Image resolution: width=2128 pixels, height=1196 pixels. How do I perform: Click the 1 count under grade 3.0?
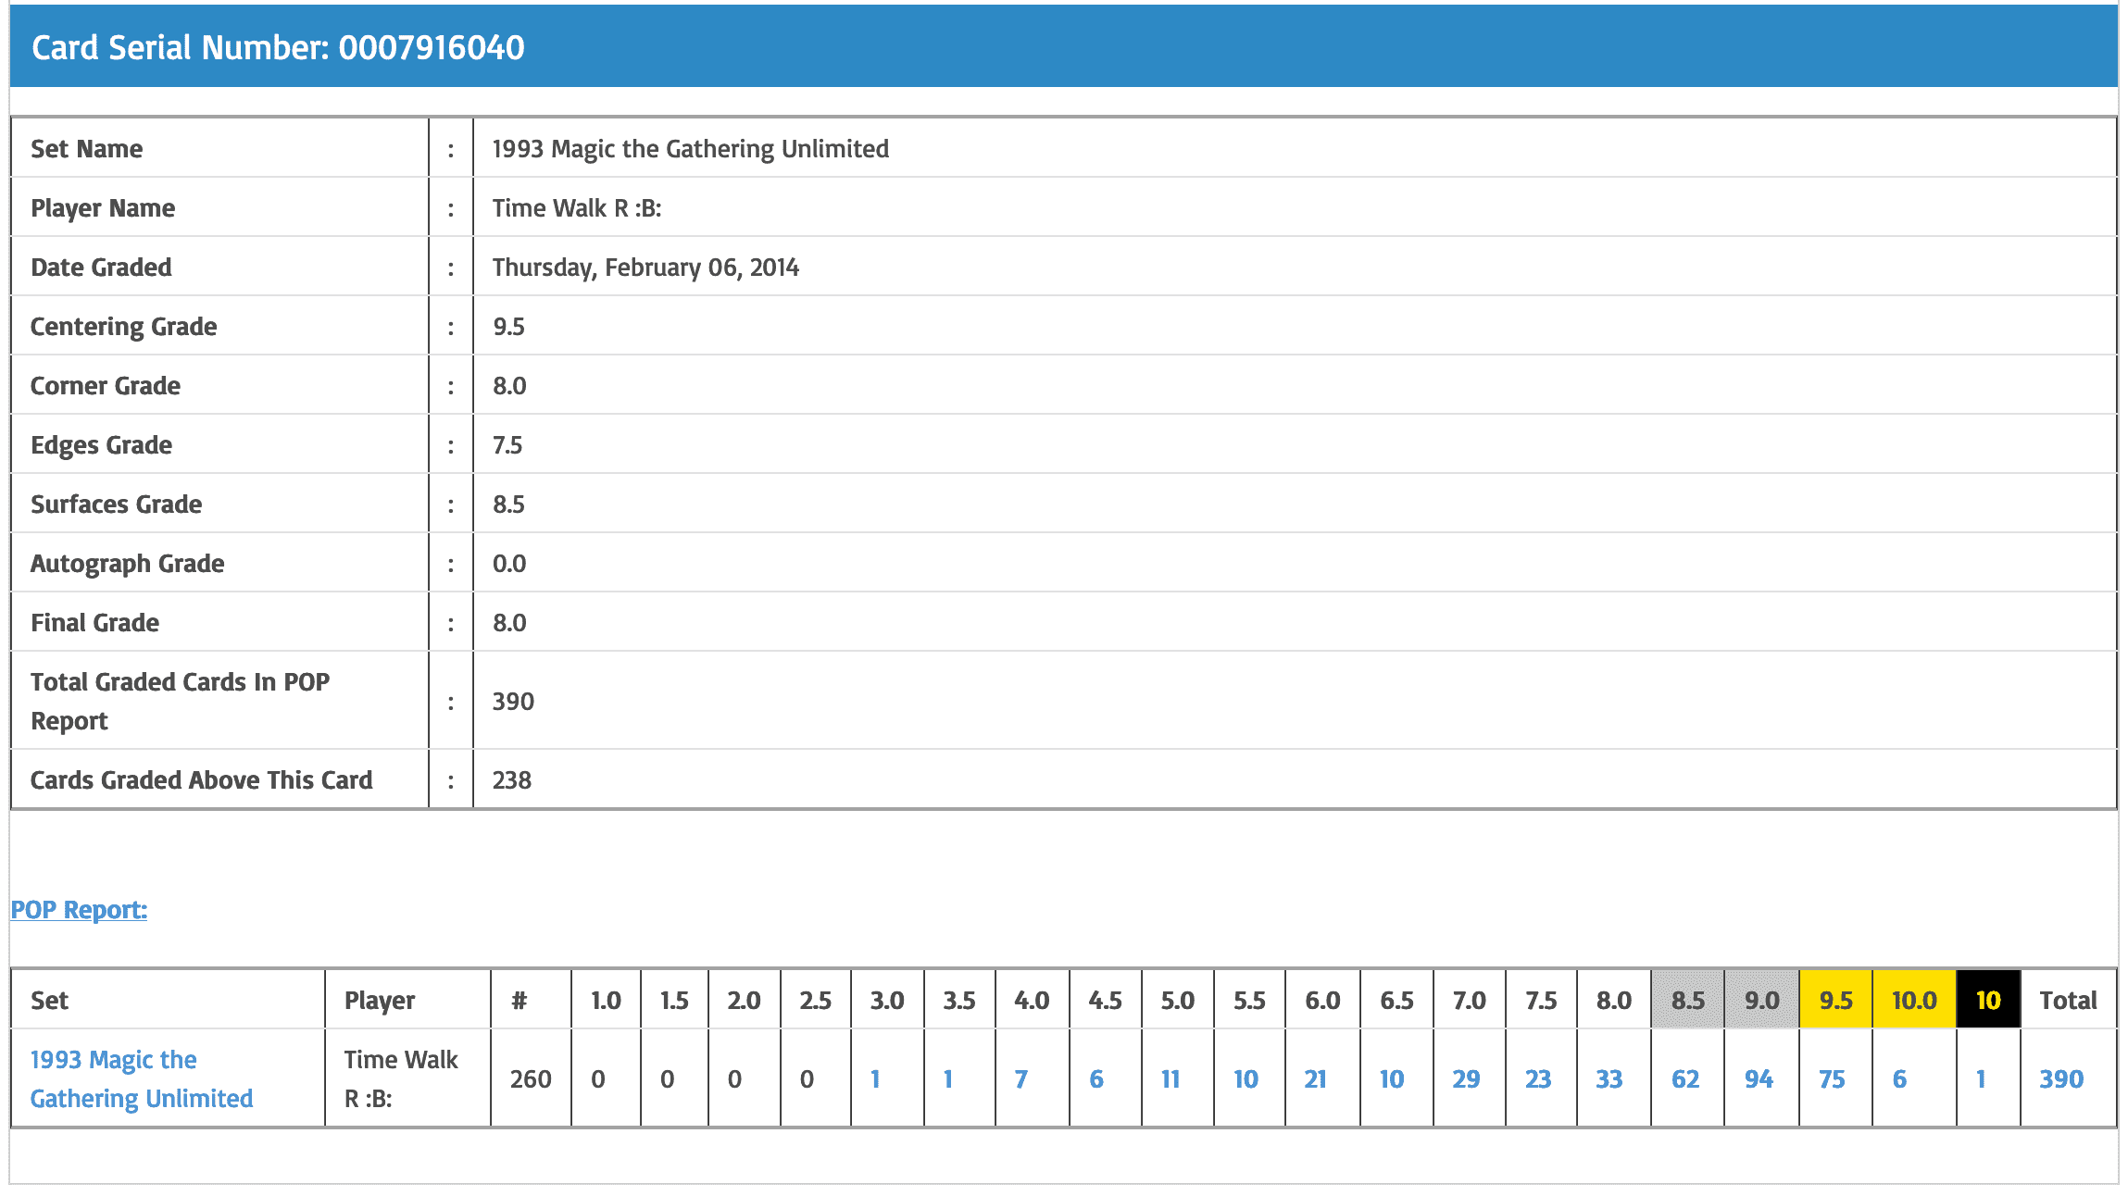[x=875, y=1079]
